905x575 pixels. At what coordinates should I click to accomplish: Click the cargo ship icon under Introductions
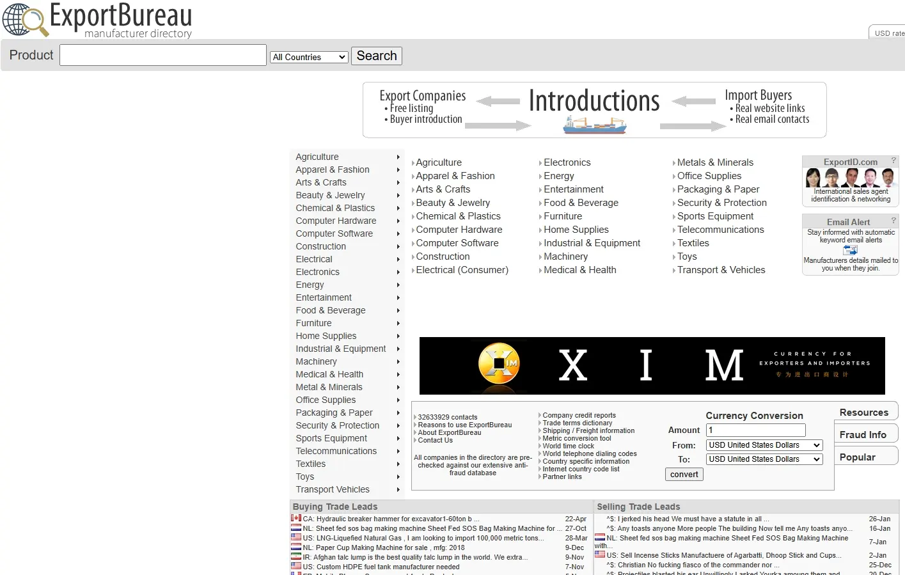pos(594,125)
